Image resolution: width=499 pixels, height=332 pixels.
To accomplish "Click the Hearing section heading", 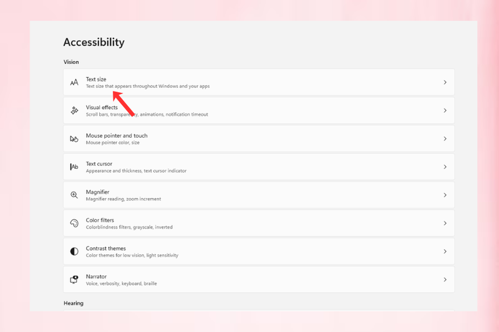I will pos(74,303).
